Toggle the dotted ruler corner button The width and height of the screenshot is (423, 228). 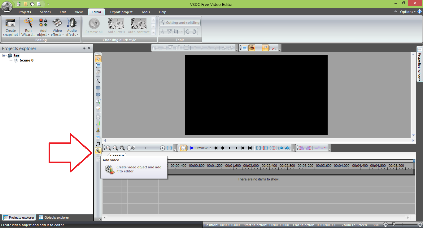pyautogui.click(x=259, y=48)
